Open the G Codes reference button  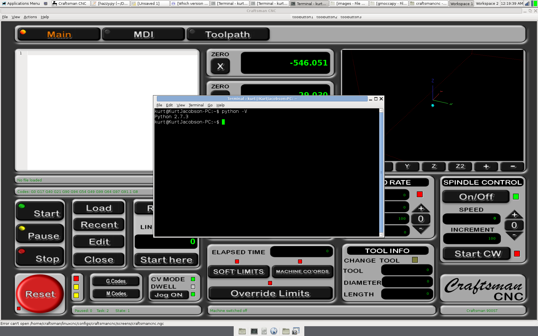[116, 281]
